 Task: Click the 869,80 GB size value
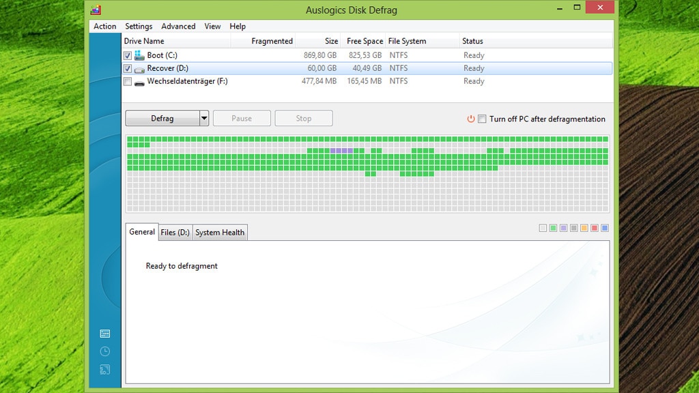click(x=320, y=55)
